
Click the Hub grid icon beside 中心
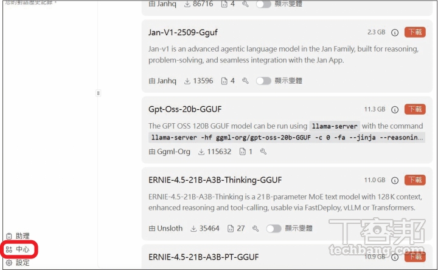(x=9, y=249)
